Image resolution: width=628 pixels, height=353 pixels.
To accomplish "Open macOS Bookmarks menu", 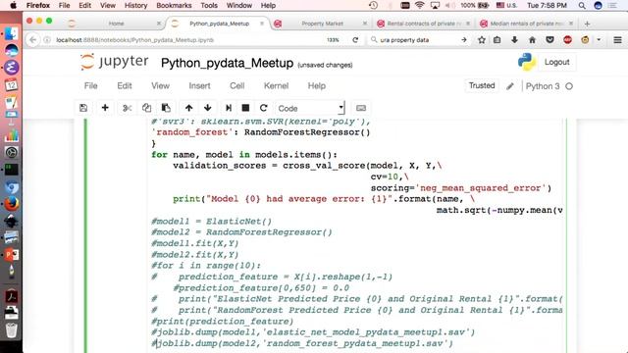I will (x=174, y=5).
